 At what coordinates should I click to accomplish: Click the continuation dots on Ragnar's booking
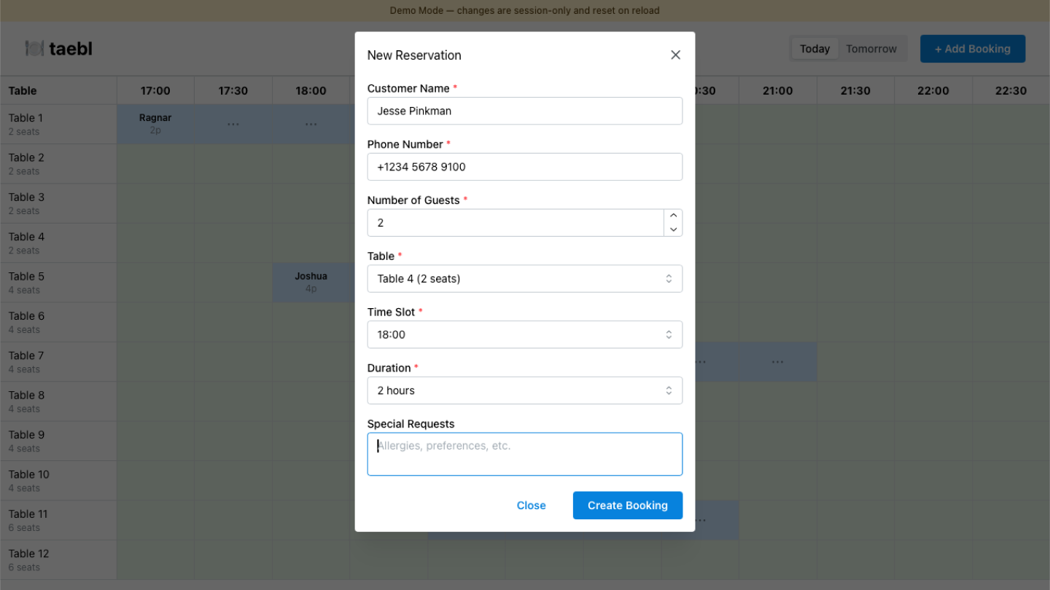233,124
